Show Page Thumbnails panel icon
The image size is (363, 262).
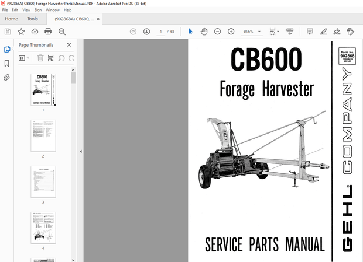7,49
